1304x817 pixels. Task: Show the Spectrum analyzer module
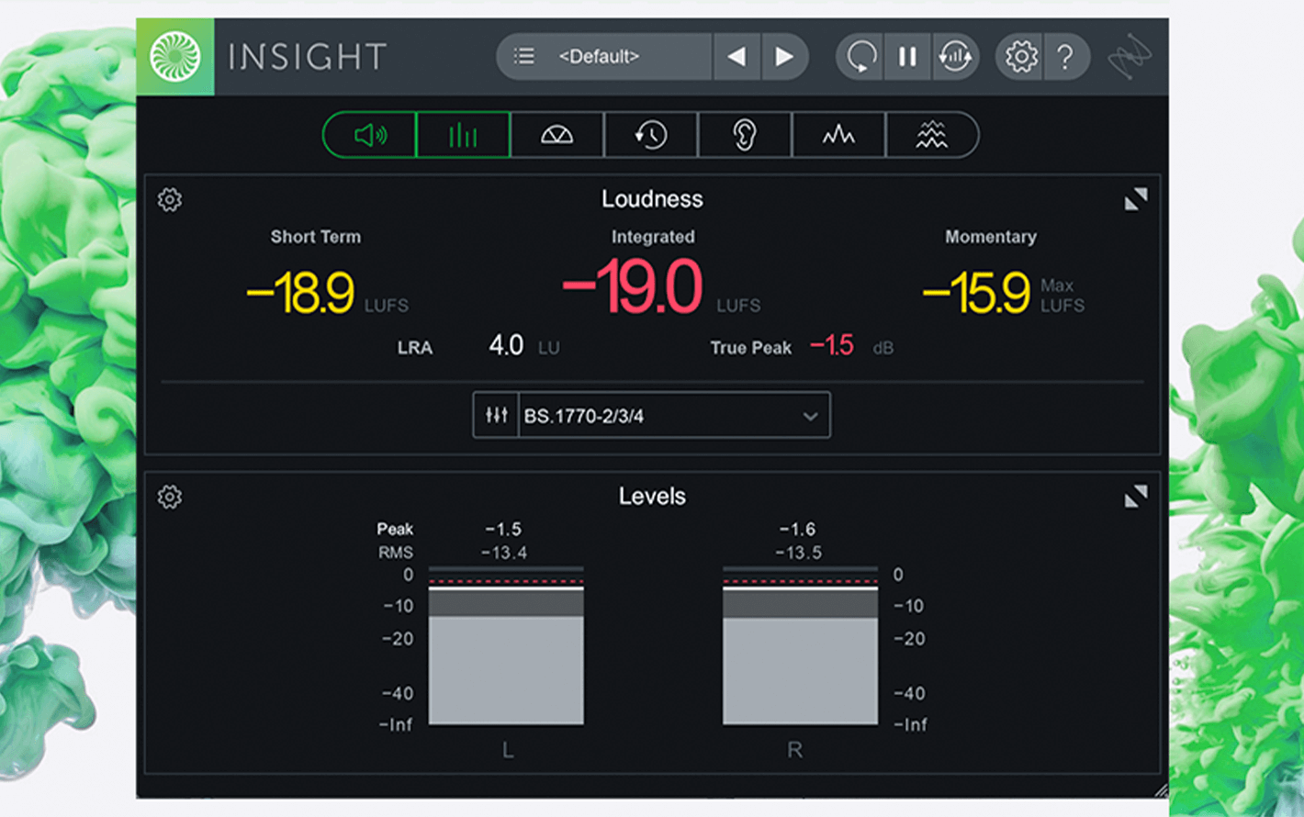(x=838, y=136)
